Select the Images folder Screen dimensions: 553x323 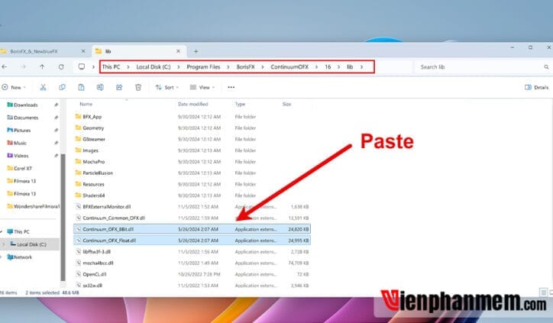pos(90,150)
